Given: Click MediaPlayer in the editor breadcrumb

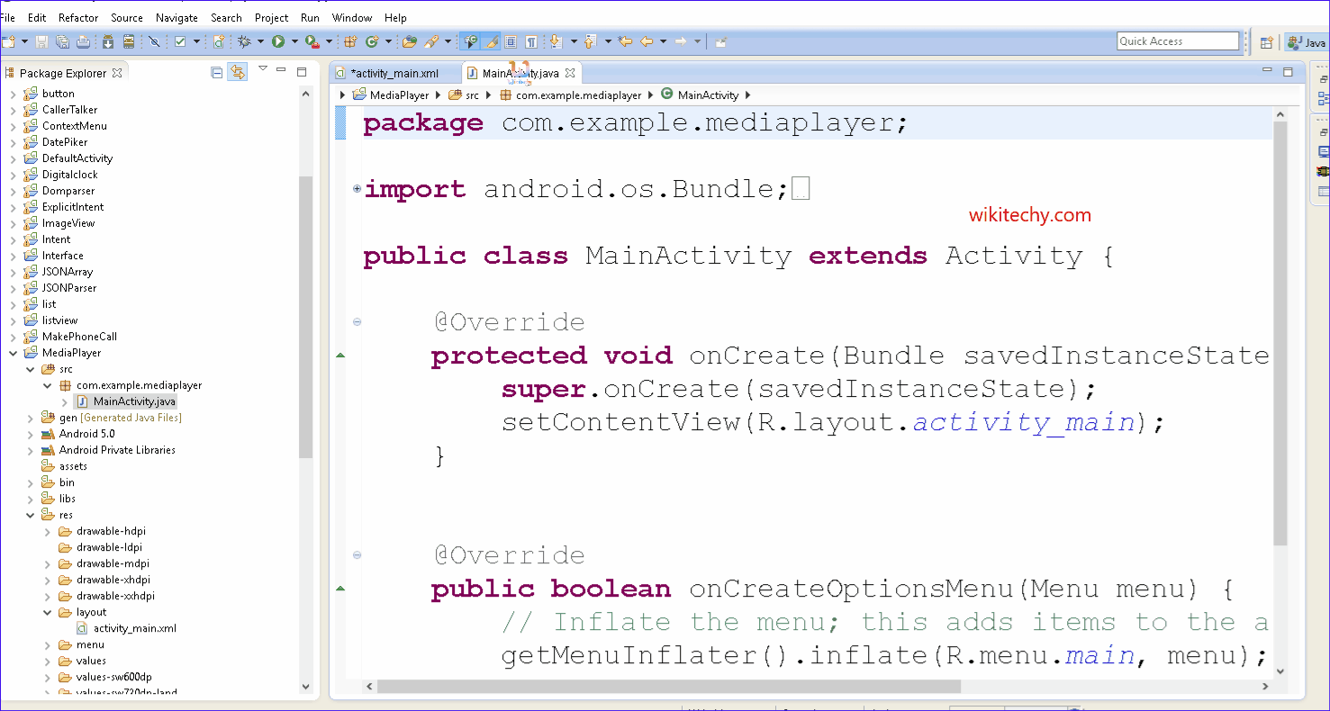Looking at the screenshot, I should point(399,94).
